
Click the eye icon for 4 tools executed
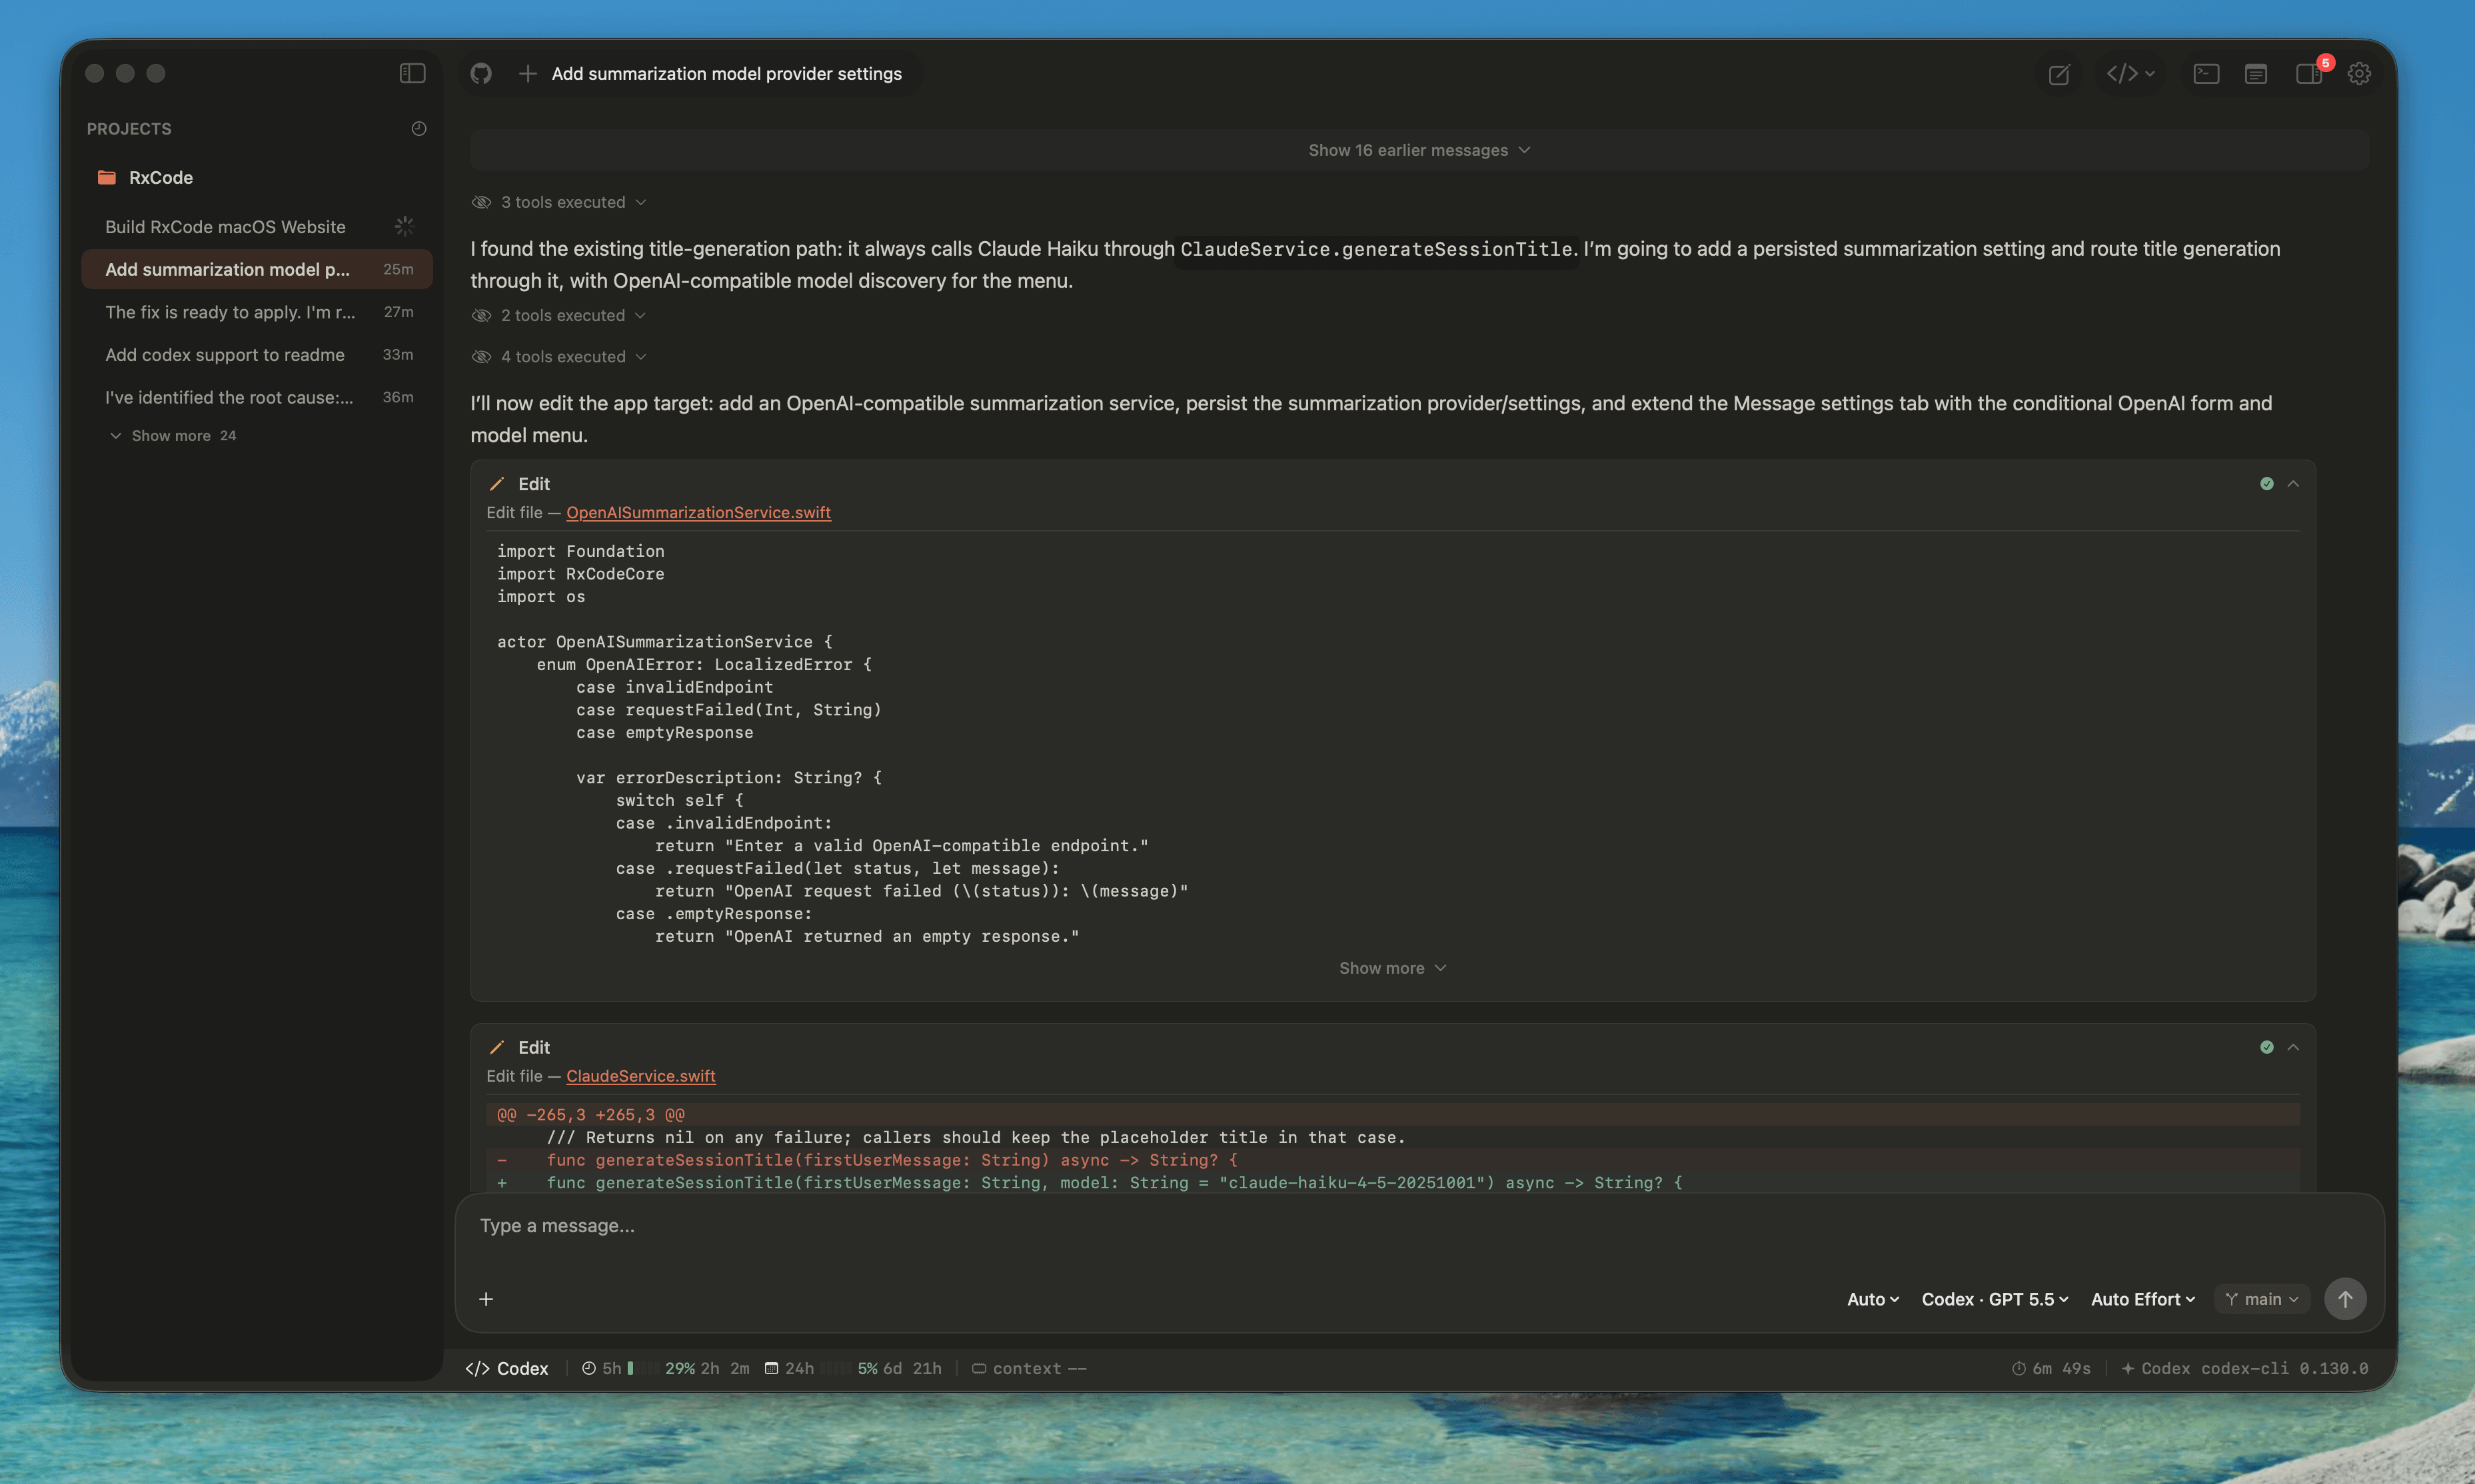point(481,356)
